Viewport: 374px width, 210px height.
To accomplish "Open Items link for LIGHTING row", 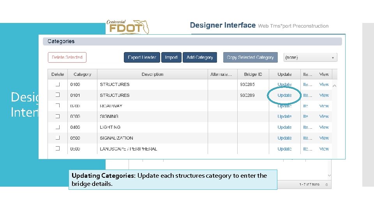I will coord(307,127).
